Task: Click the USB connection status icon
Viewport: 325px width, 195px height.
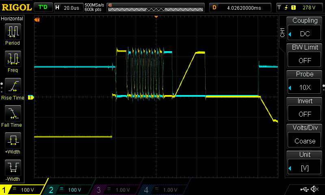Action: (304, 189)
